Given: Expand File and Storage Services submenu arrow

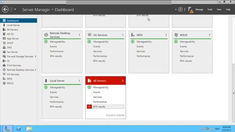Looking at the screenshot, I should (36, 56).
